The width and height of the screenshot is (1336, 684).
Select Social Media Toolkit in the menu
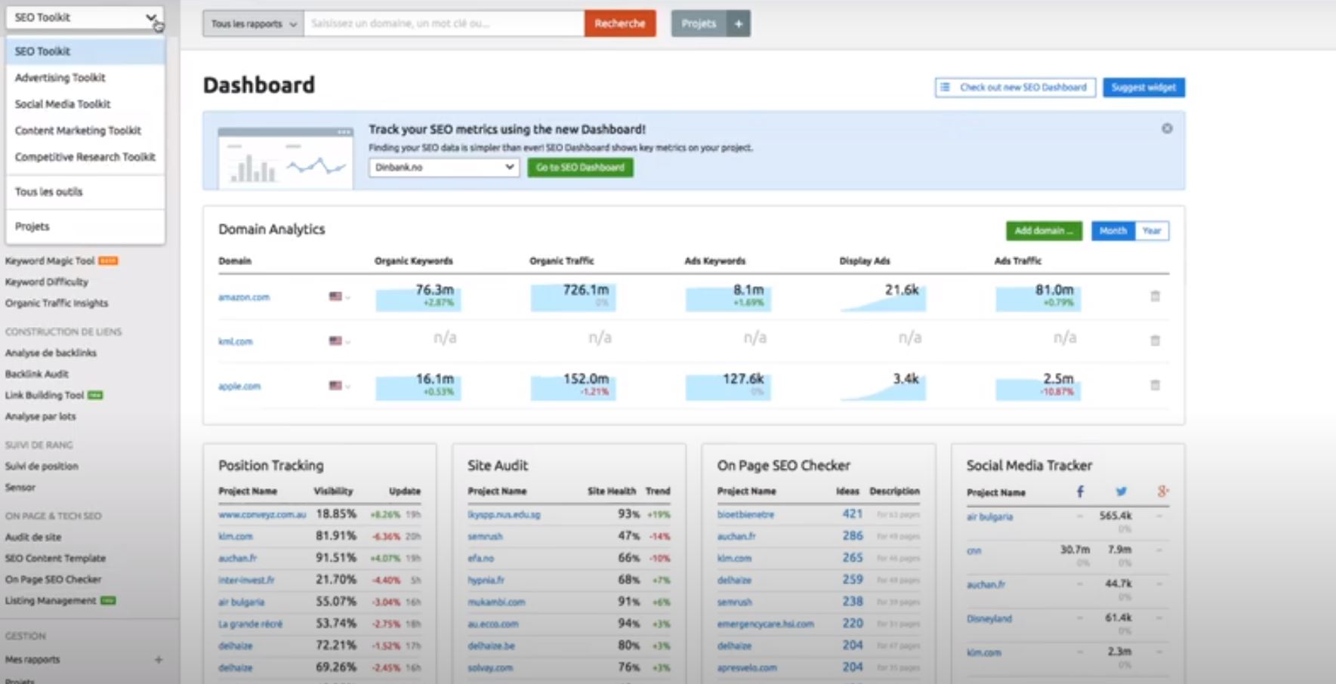point(85,104)
